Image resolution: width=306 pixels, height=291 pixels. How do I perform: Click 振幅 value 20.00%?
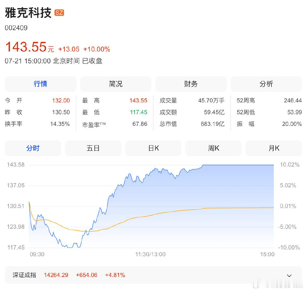click(292, 124)
